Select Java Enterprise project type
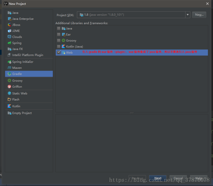Image resolution: width=213 pixels, height=186 pixels. [x=29, y=19]
